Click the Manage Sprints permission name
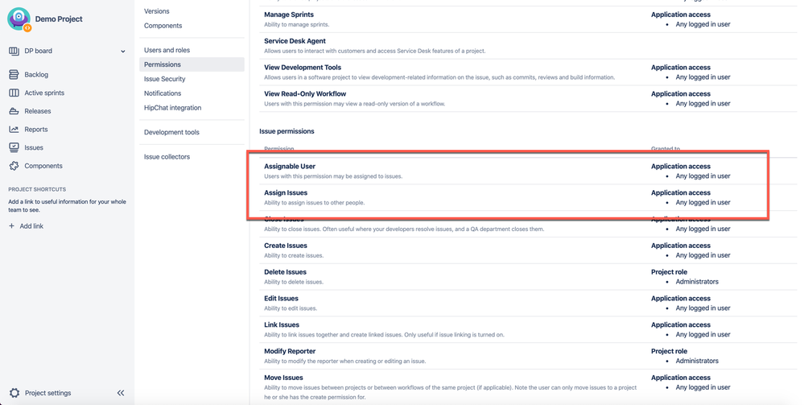This screenshot has width=804, height=405. 289,14
